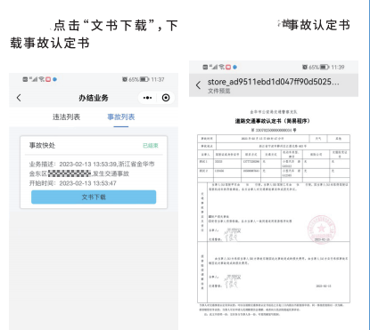The height and width of the screenshot is (330, 370).
Task: Switch to the 违法列表 tab
Action: coord(66,117)
